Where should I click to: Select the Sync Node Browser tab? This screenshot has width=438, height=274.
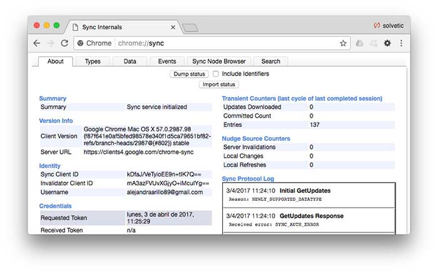click(219, 61)
